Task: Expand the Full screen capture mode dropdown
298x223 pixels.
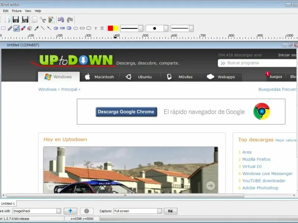Action: (160, 211)
